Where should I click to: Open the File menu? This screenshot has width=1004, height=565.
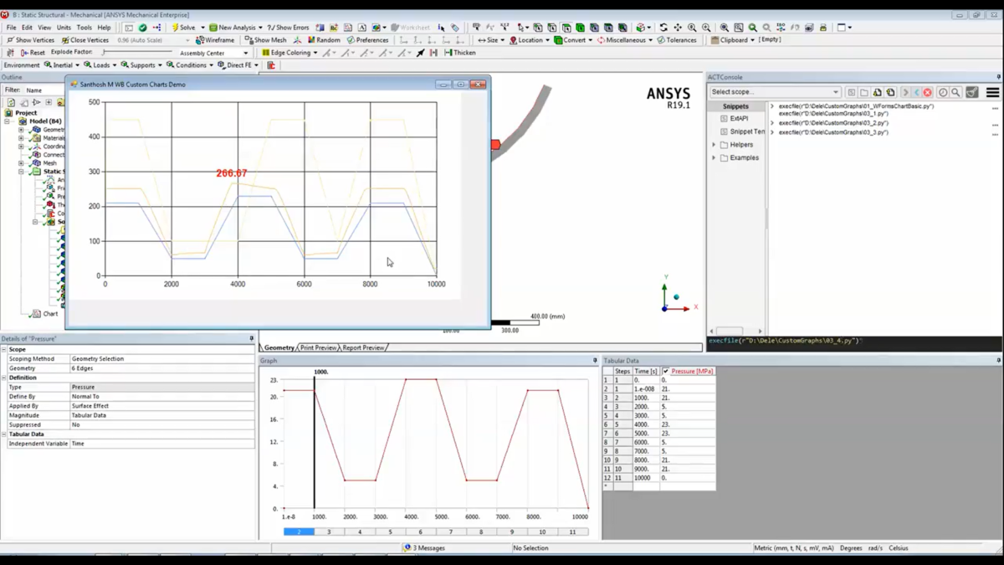click(x=11, y=28)
